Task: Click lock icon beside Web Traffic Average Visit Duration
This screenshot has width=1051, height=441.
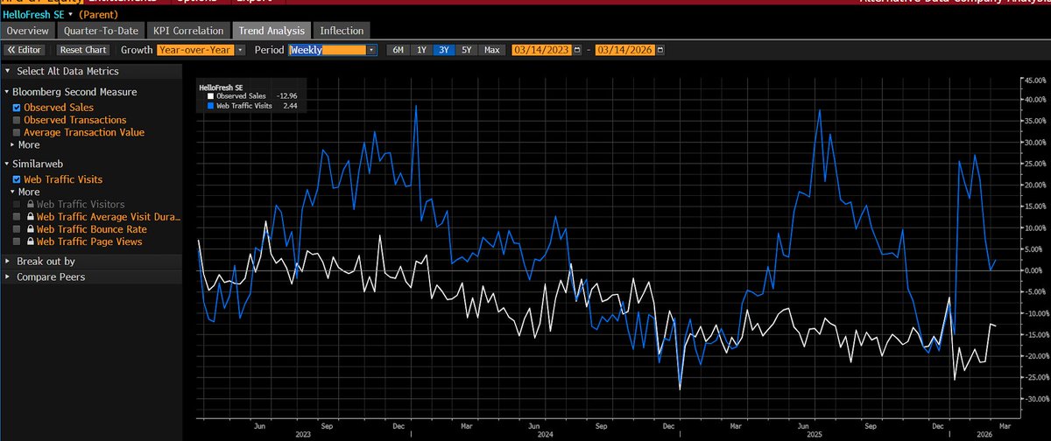Action: (x=29, y=217)
